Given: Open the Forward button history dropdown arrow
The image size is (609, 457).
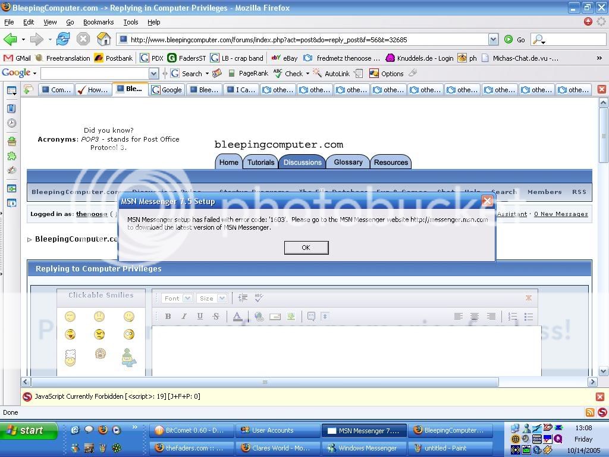Looking at the screenshot, I should 50,40.
